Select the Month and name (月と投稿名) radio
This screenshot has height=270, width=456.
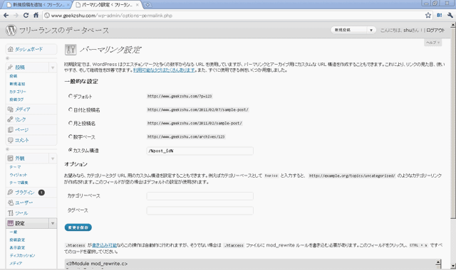70,123
